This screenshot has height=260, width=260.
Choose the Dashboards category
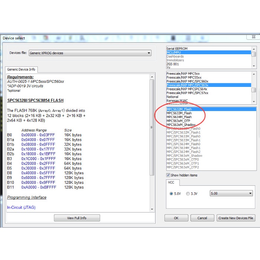point(175,56)
